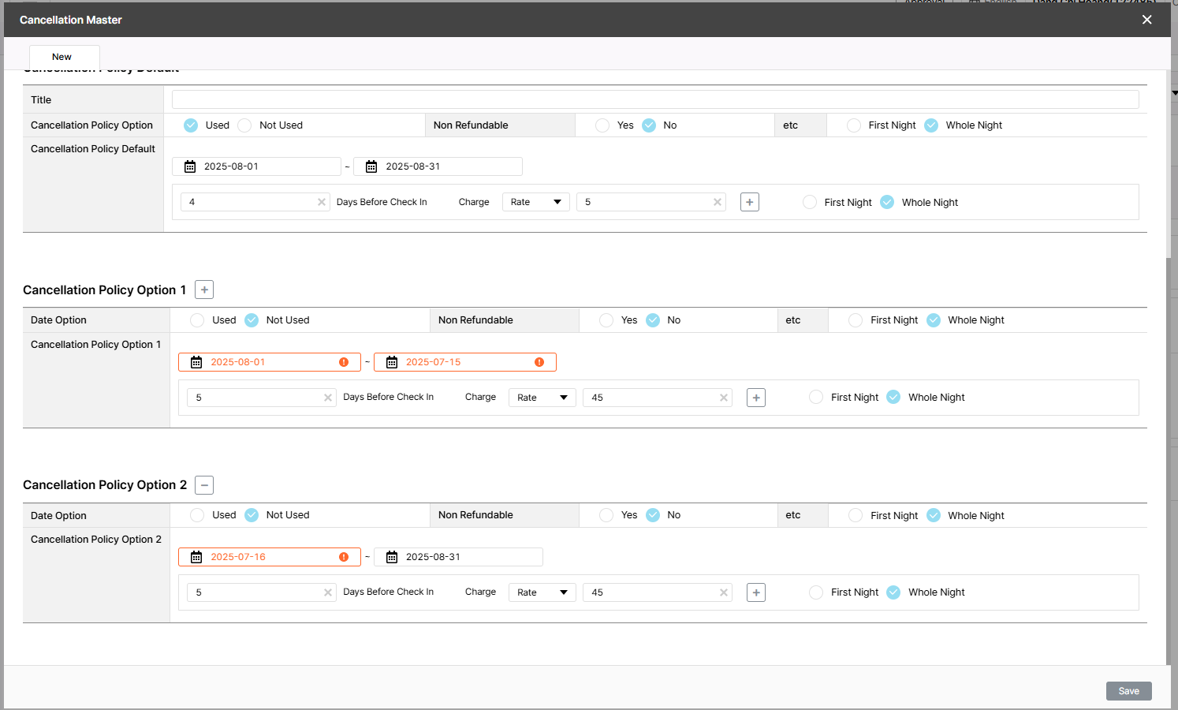Screen dimensions: 1178x710
Task: Set Option 1 Non Refundable to Yes
Action: tap(606, 320)
